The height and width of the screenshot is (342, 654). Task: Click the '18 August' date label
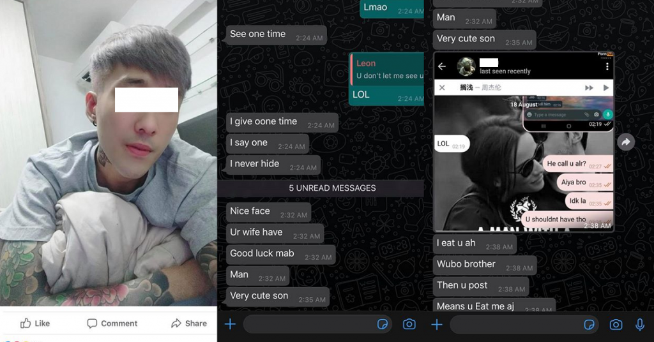click(524, 105)
